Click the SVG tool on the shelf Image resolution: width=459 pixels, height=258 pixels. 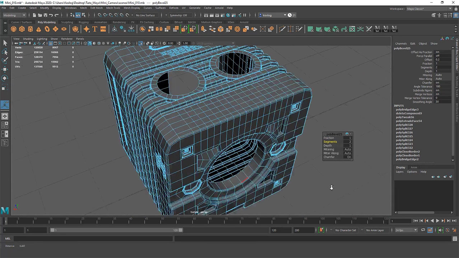coord(103,29)
